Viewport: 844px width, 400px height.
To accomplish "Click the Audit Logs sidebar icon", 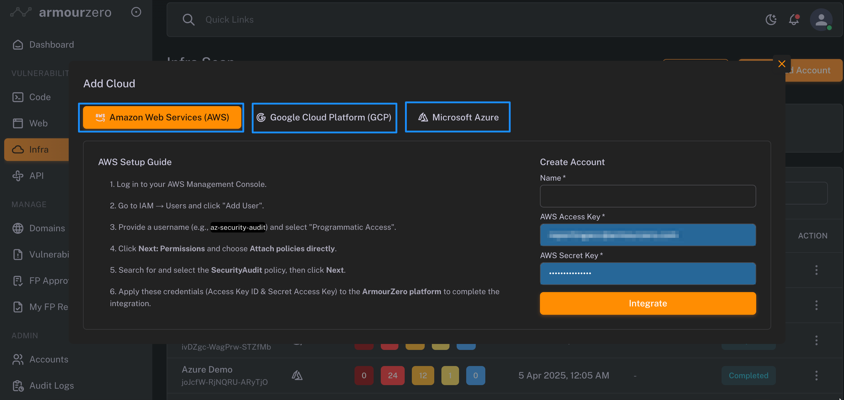I will (x=18, y=386).
